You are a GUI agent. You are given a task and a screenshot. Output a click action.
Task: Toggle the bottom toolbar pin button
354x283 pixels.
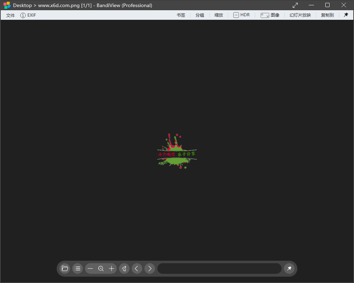(290, 268)
